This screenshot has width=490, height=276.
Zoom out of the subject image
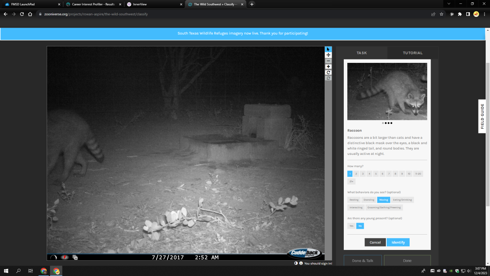[328, 61]
